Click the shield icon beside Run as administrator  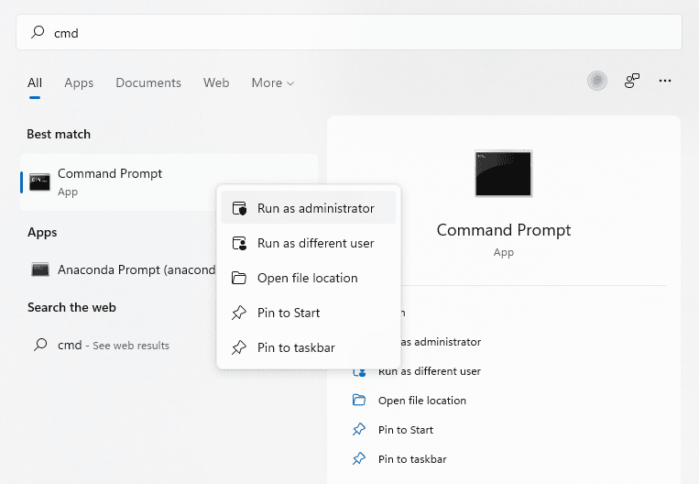tap(239, 209)
